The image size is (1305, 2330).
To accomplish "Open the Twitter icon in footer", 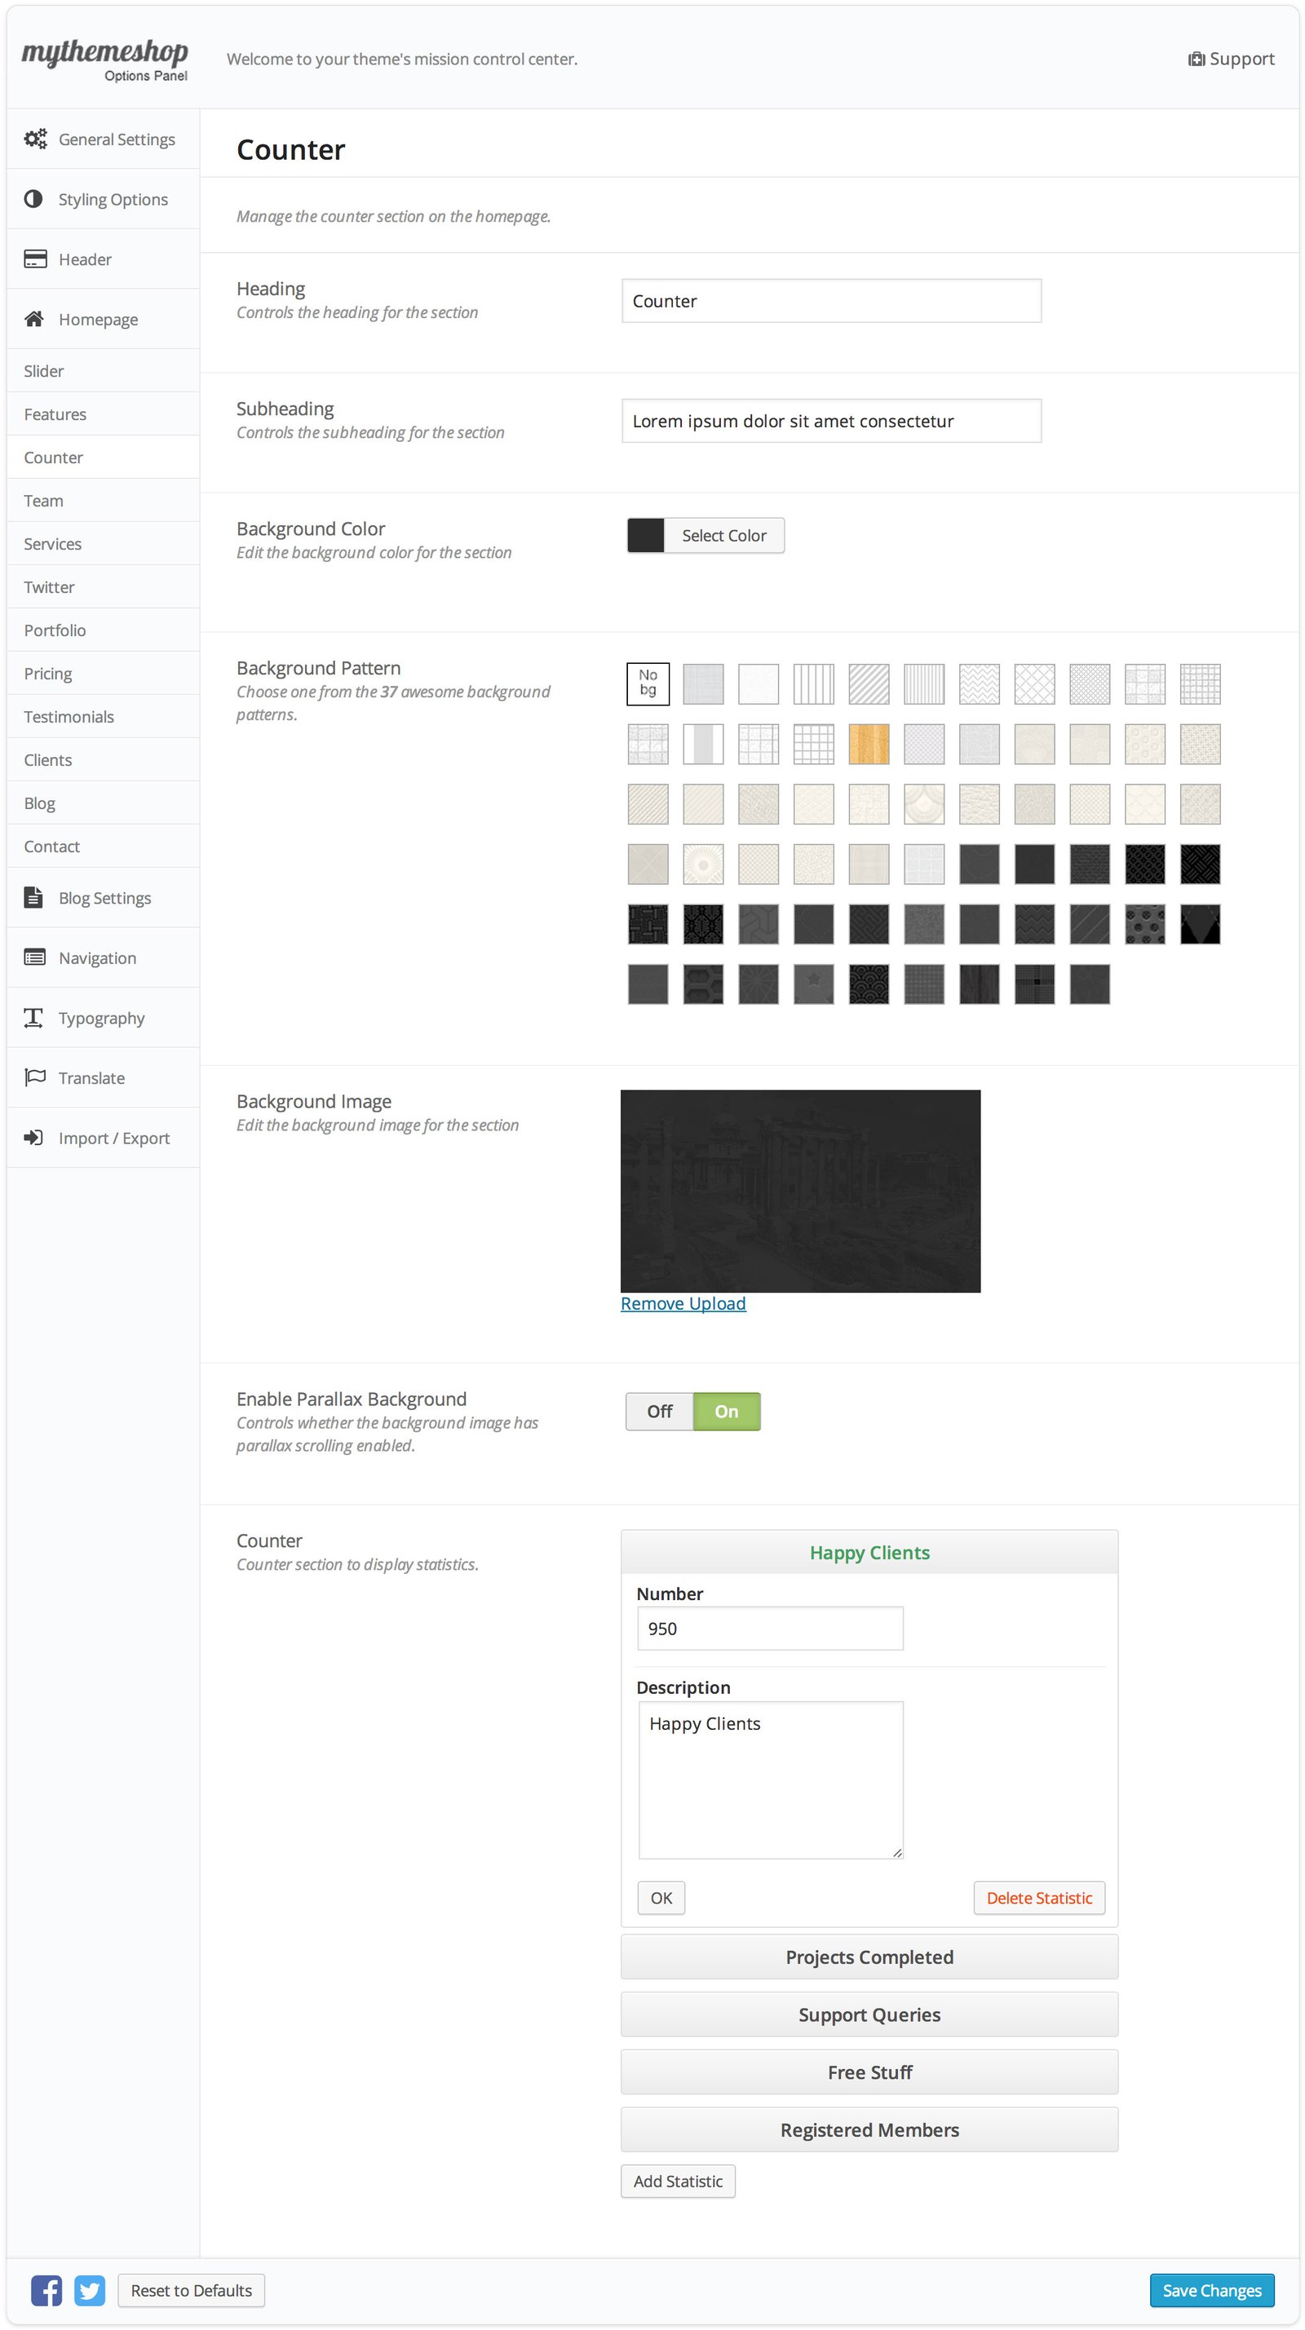I will (x=90, y=2289).
